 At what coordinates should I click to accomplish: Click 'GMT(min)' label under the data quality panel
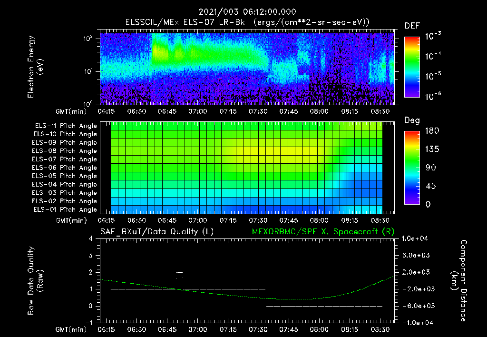tap(71, 329)
